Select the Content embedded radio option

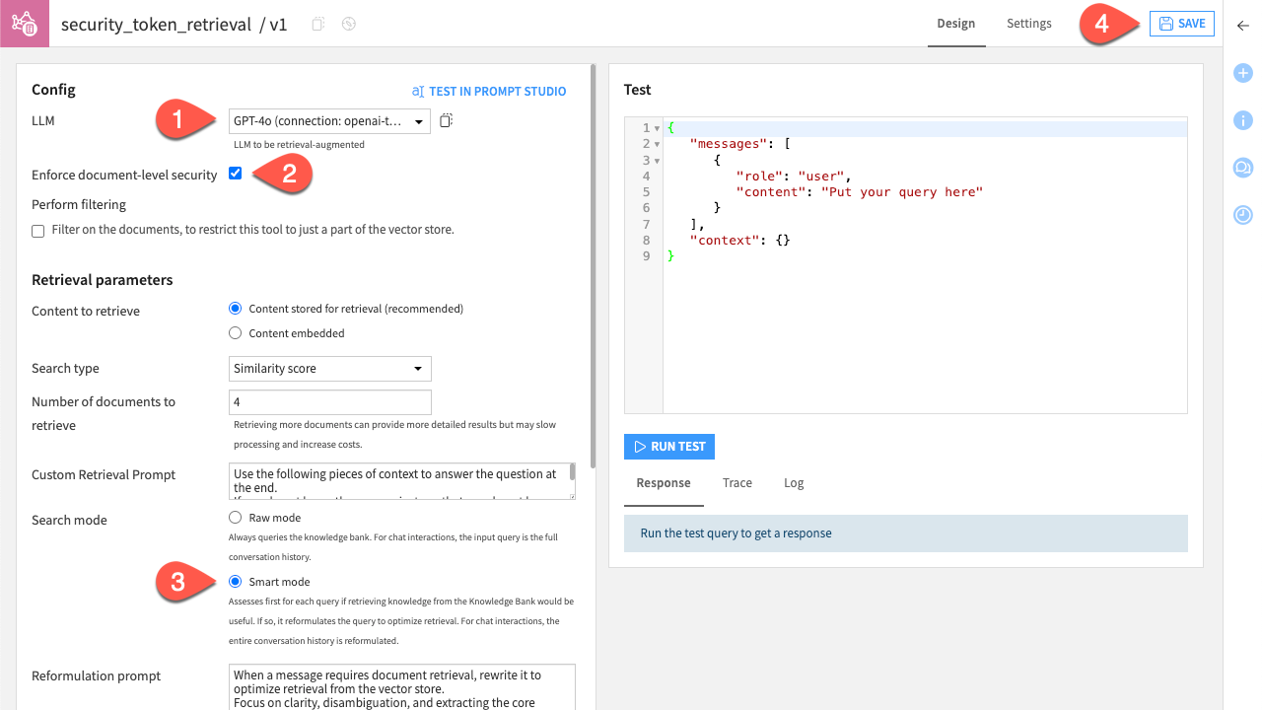pos(235,332)
